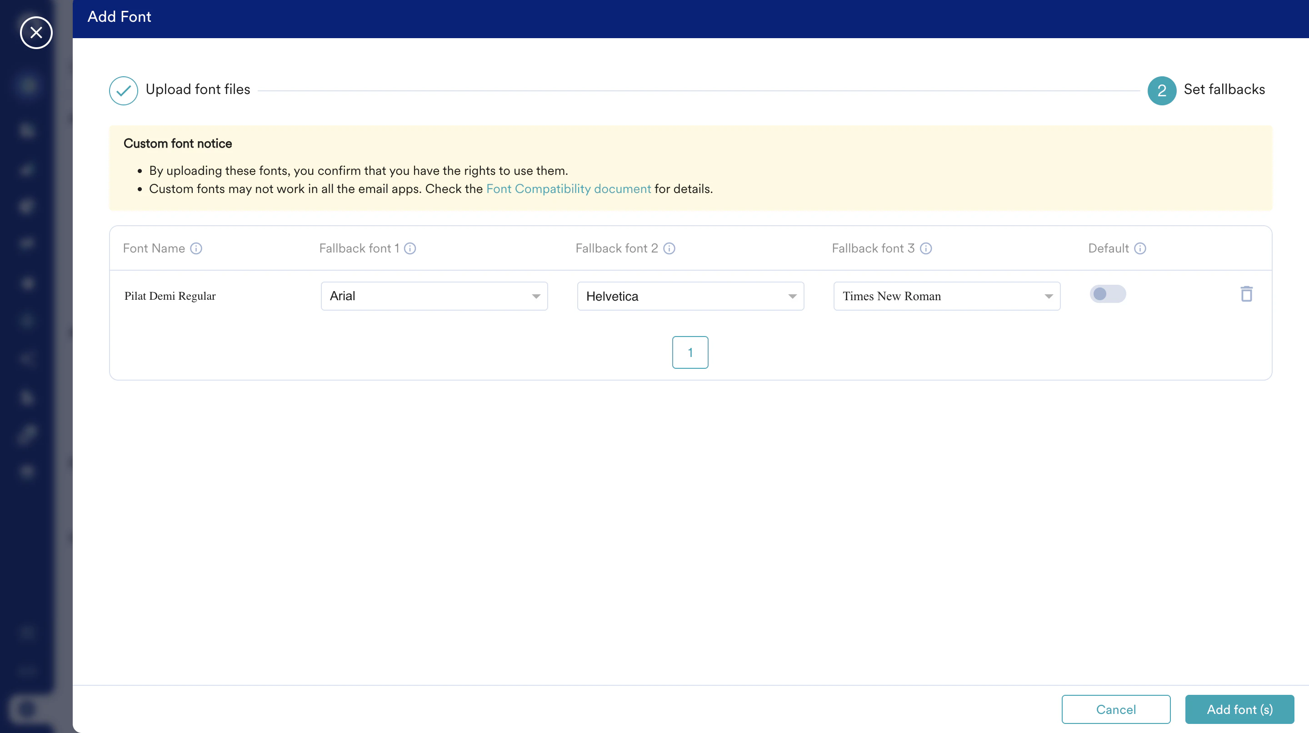Delete the Pilat Demi Regular font row
Viewport: 1309px width, 733px height.
click(x=1246, y=294)
